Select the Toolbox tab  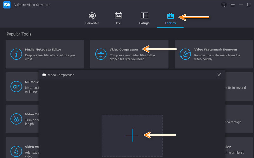pyautogui.click(x=170, y=18)
